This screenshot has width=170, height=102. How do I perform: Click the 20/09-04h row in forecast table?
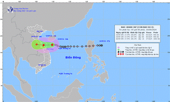(137, 39)
